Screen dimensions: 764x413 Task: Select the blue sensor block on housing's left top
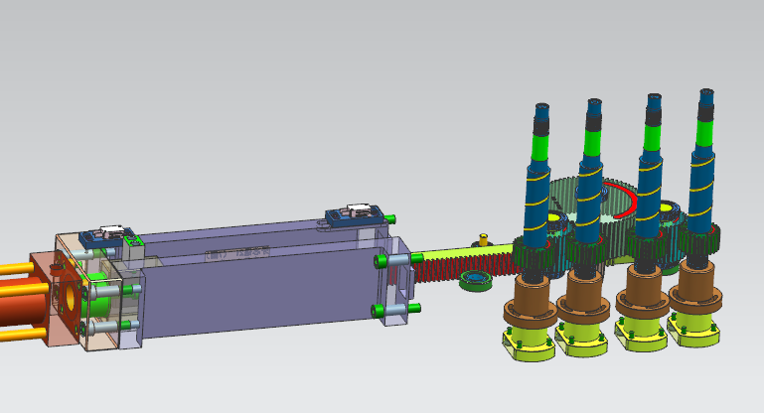coord(107,235)
